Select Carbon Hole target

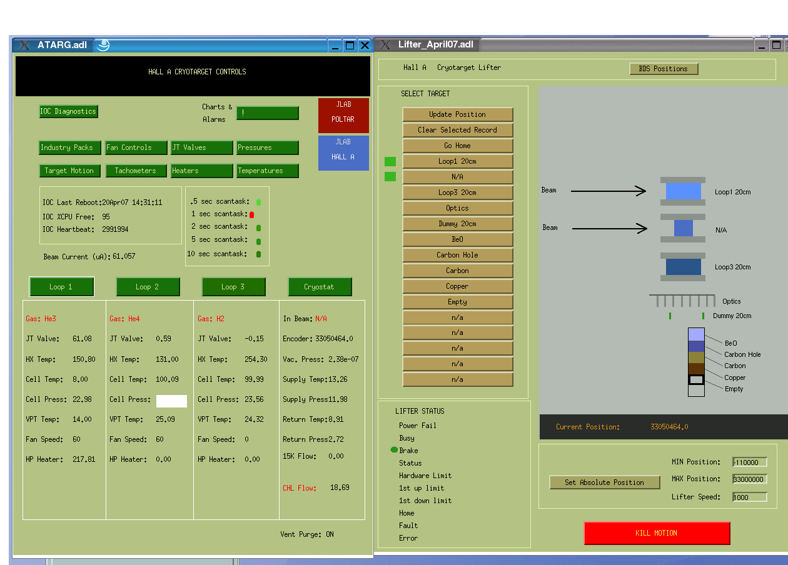coord(458,255)
